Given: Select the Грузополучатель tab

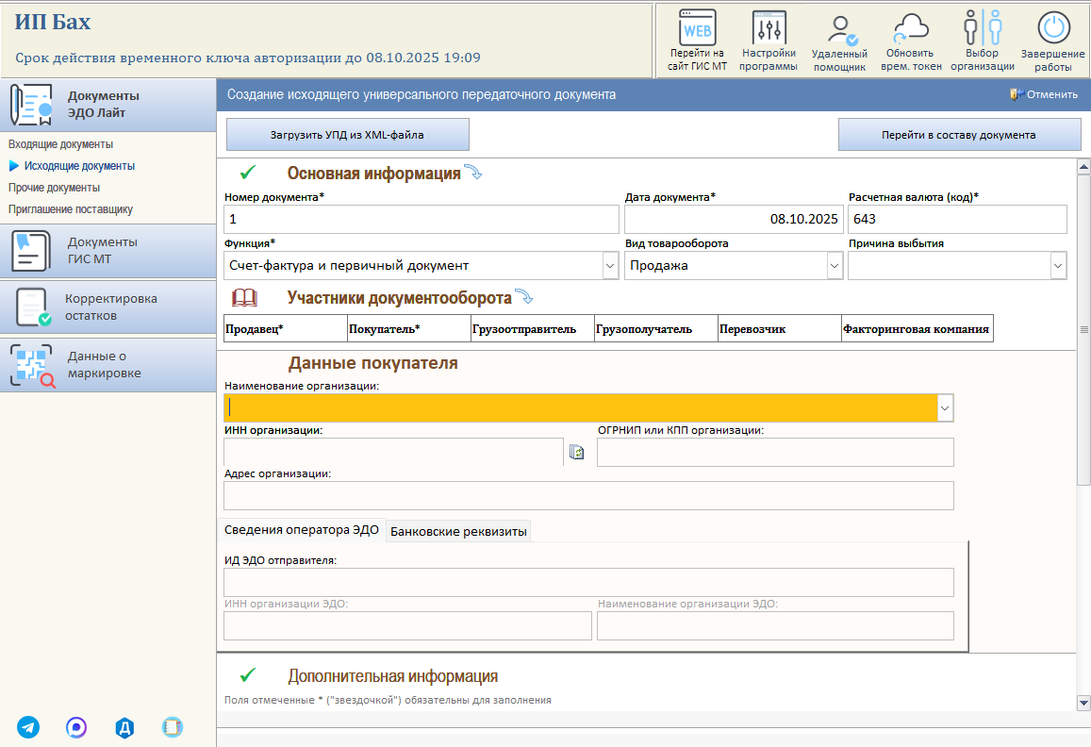Looking at the screenshot, I should point(656,328).
